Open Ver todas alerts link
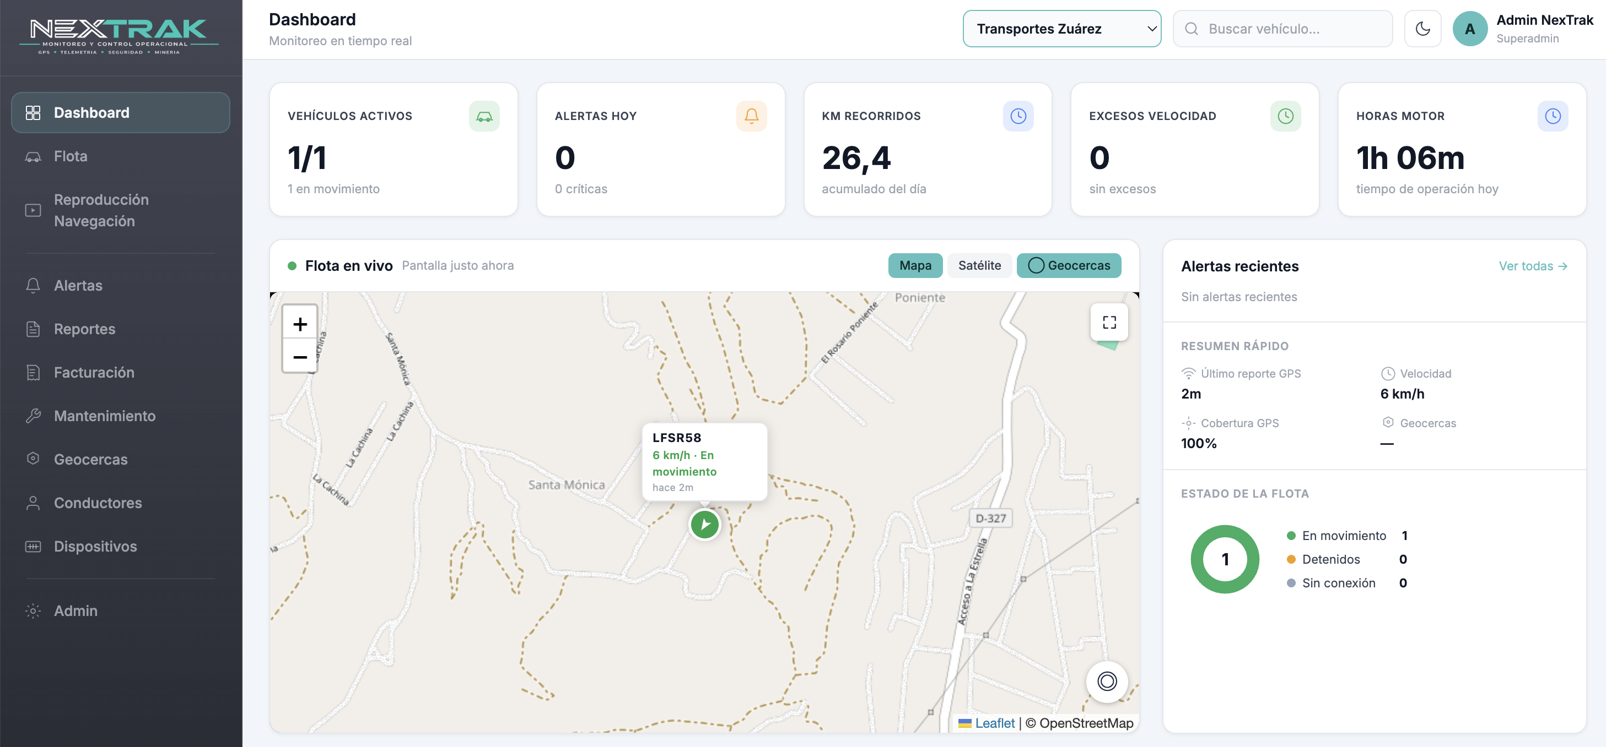1606x747 pixels. pyautogui.click(x=1533, y=266)
